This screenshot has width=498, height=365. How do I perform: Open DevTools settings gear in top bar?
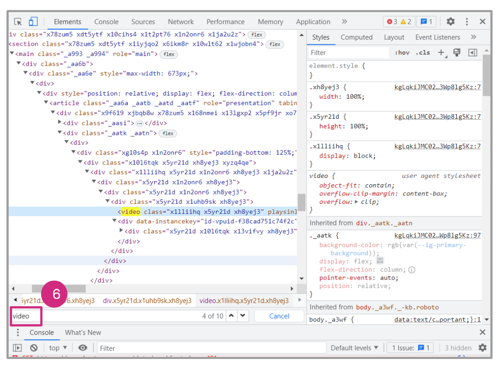[450, 22]
